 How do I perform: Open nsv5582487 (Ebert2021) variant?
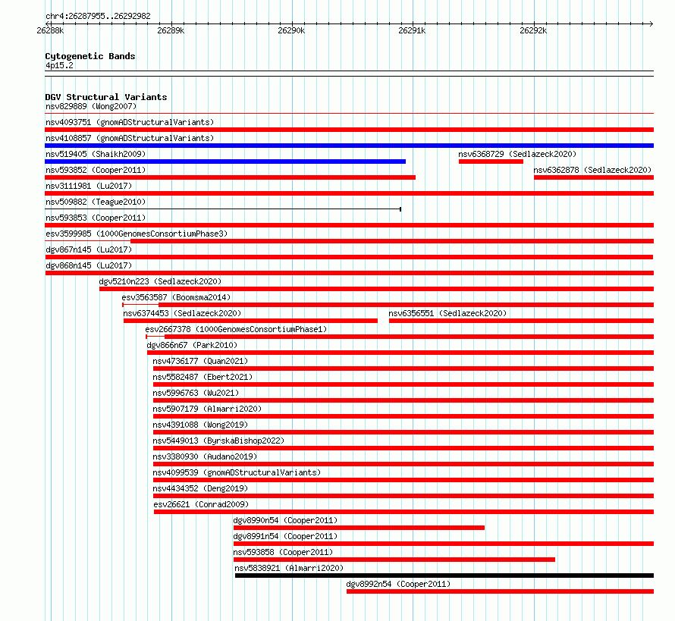point(202,377)
